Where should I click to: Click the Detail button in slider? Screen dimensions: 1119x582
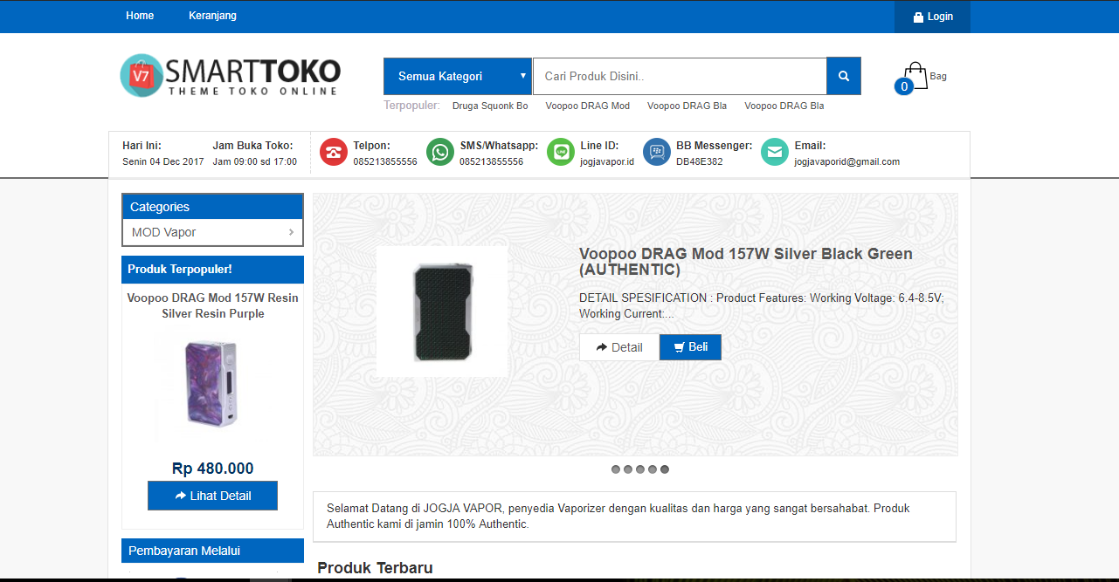(x=619, y=347)
